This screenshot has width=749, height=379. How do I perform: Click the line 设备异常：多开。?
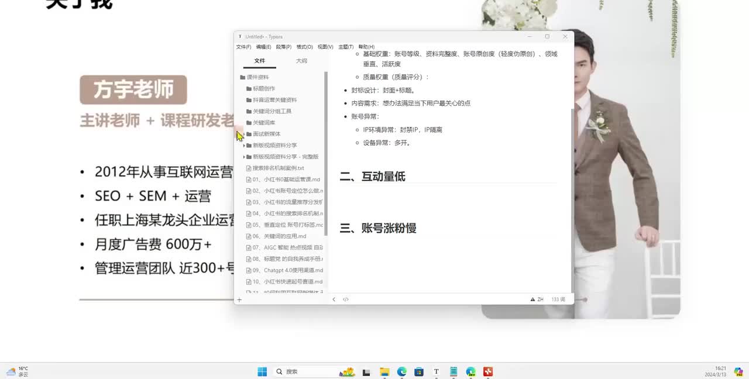[x=387, y=143]
